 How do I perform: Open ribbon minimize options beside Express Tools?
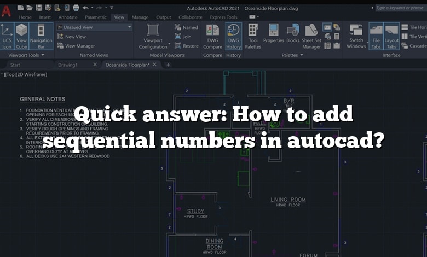coord(254,17)
